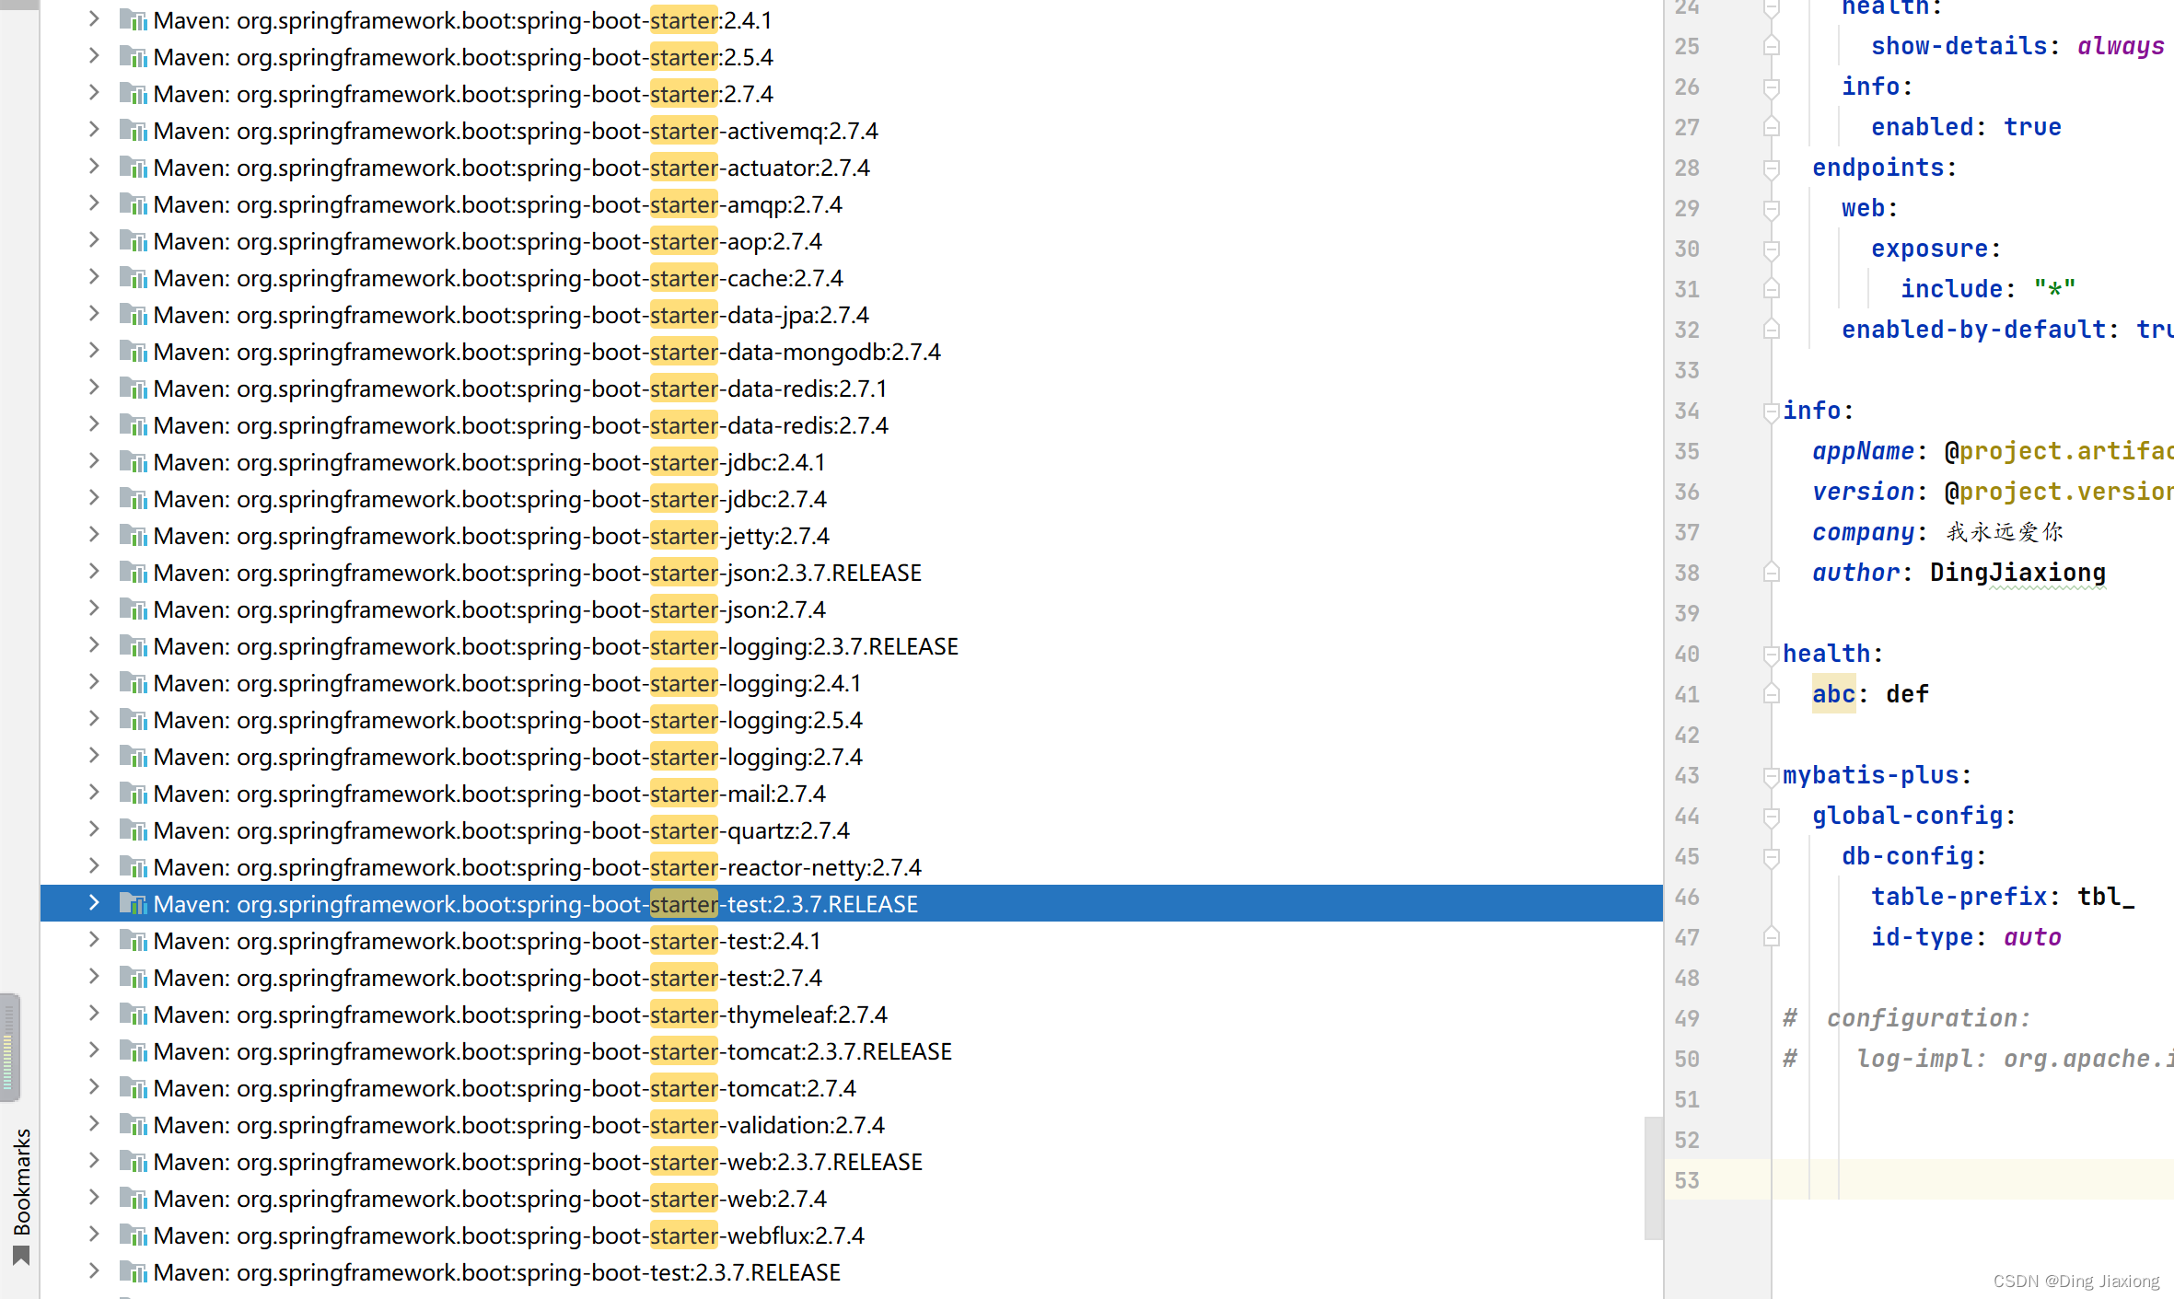Click line number 37 in the gutter
This screenshot has width=2174, height=1299.
pyautogui.click(x=1687, y=532)
